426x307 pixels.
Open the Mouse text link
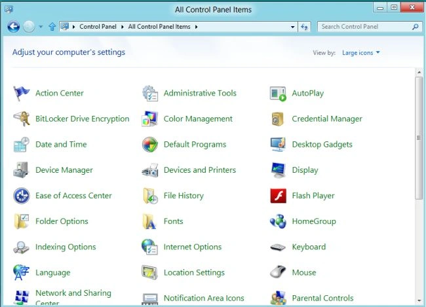click(304, 272)
